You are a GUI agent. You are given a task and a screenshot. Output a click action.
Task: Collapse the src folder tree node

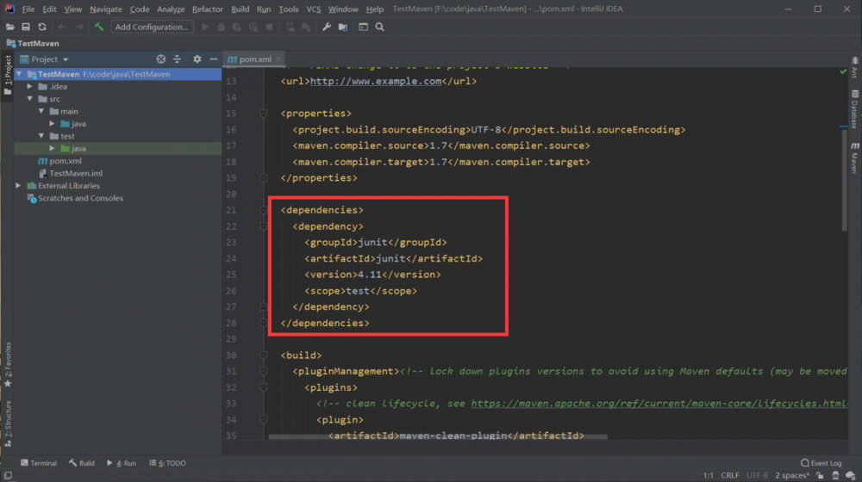click(x=30, y=99)
